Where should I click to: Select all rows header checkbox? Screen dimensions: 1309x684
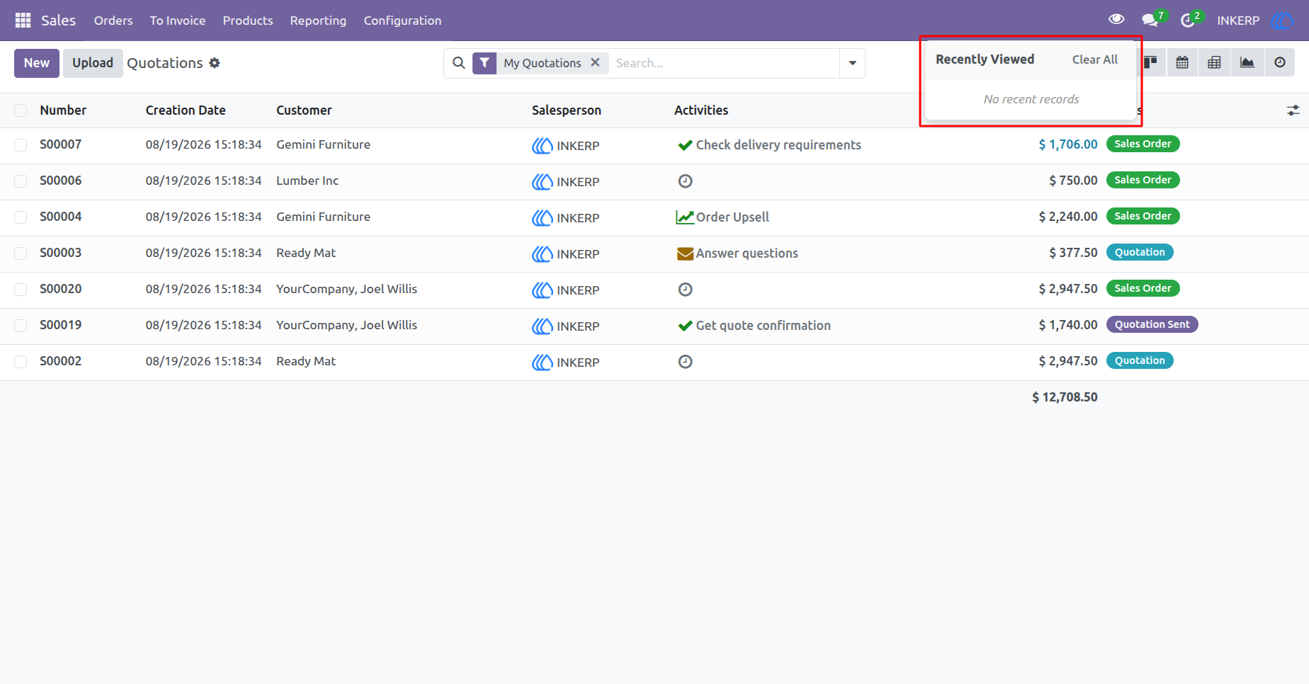pos(21,110)
